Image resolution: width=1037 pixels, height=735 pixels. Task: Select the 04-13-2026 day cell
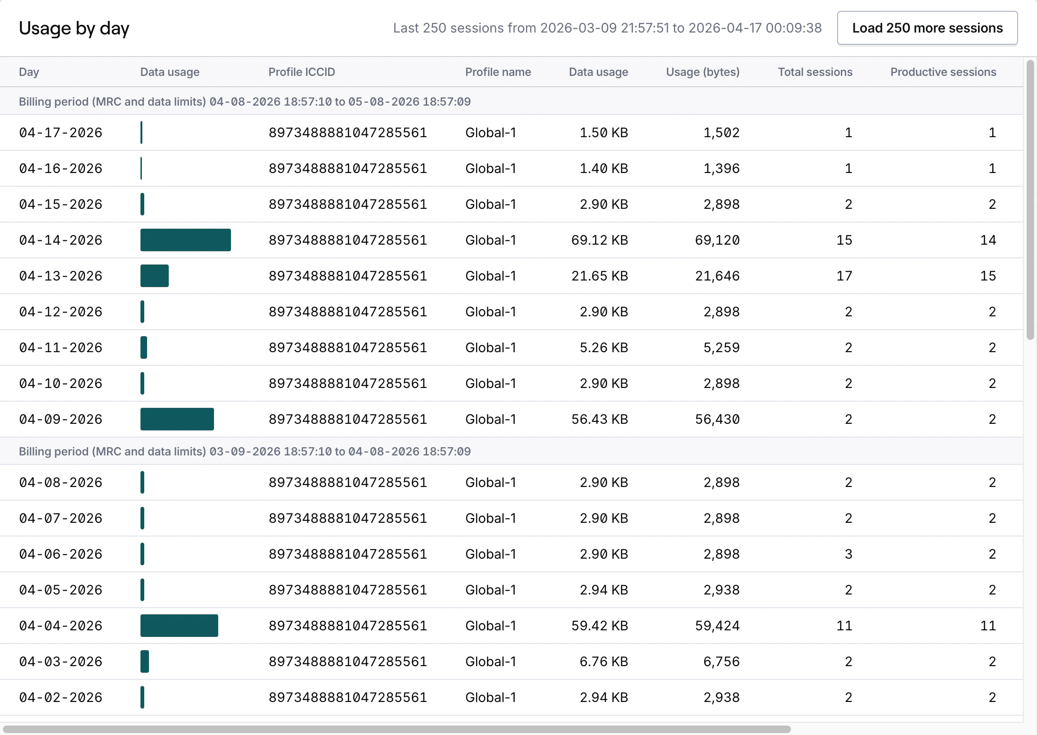[x=61, y=276]
